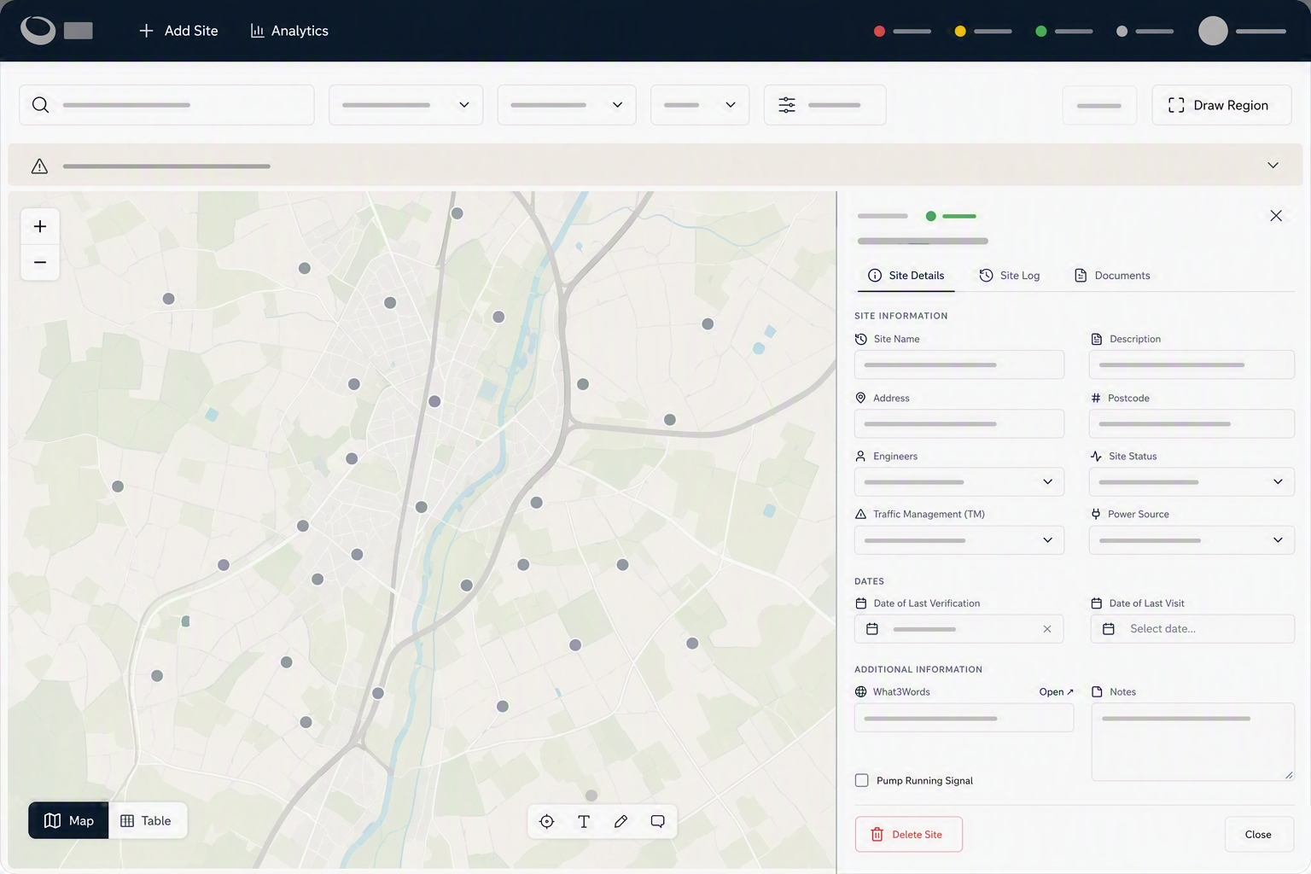Click Add Site in the top bar
Screen dimensions: 1311x874
(x=178, y=31)
